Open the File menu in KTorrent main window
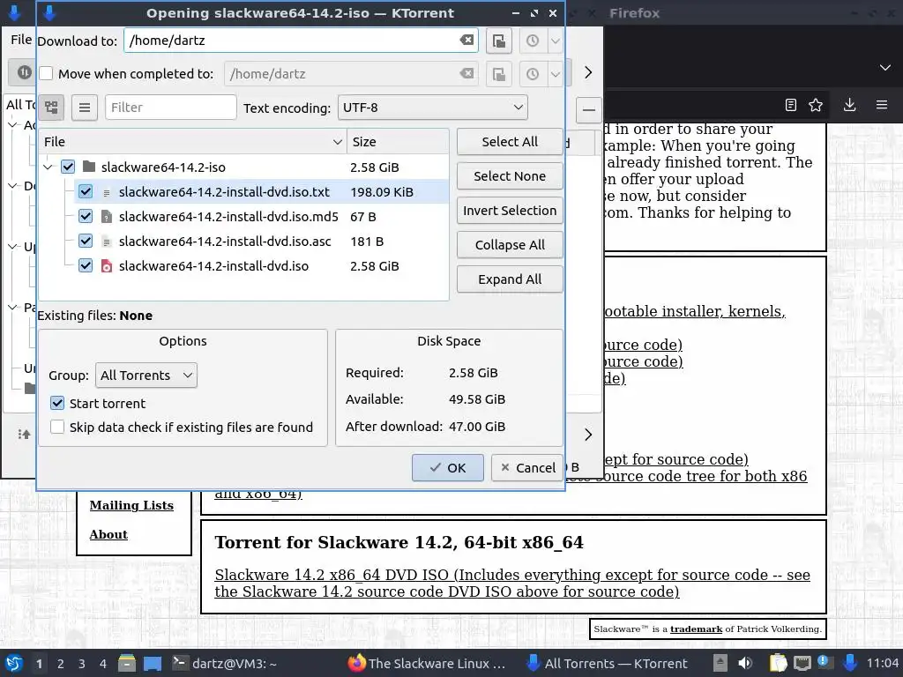 pos(21,40)
